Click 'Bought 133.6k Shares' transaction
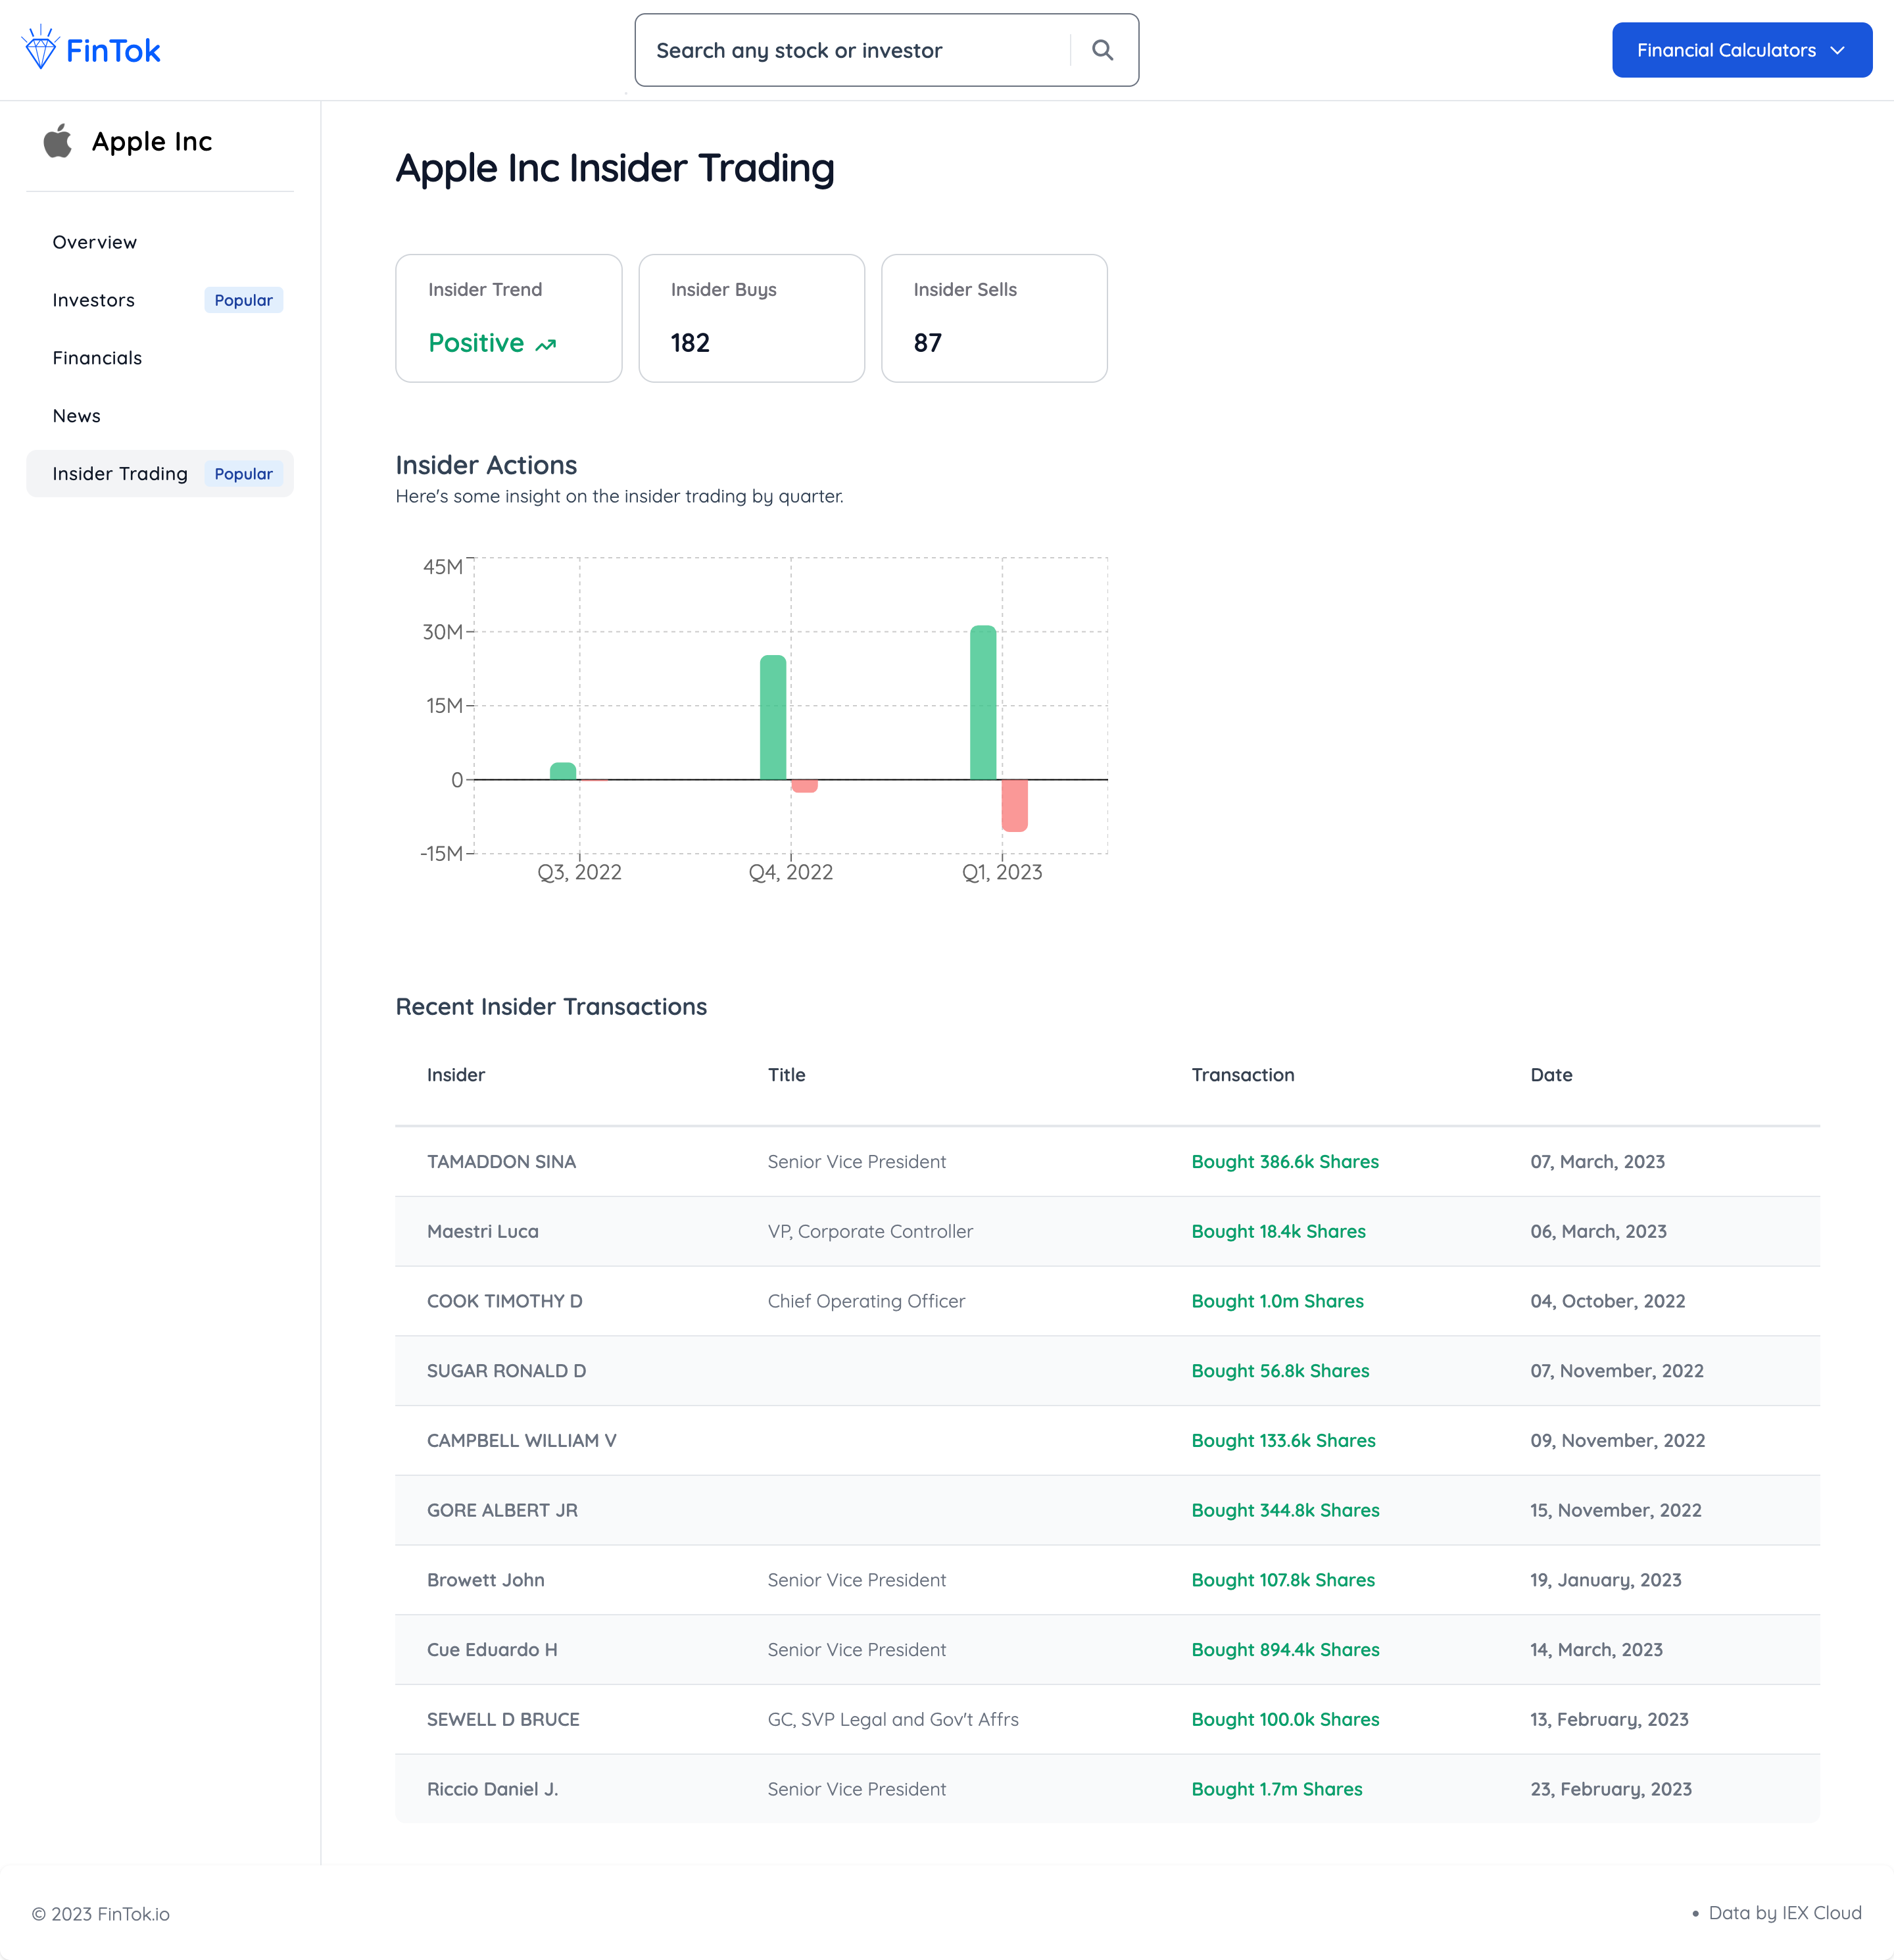This screenshot has width=1894, height=1960. point(1283,1441)
